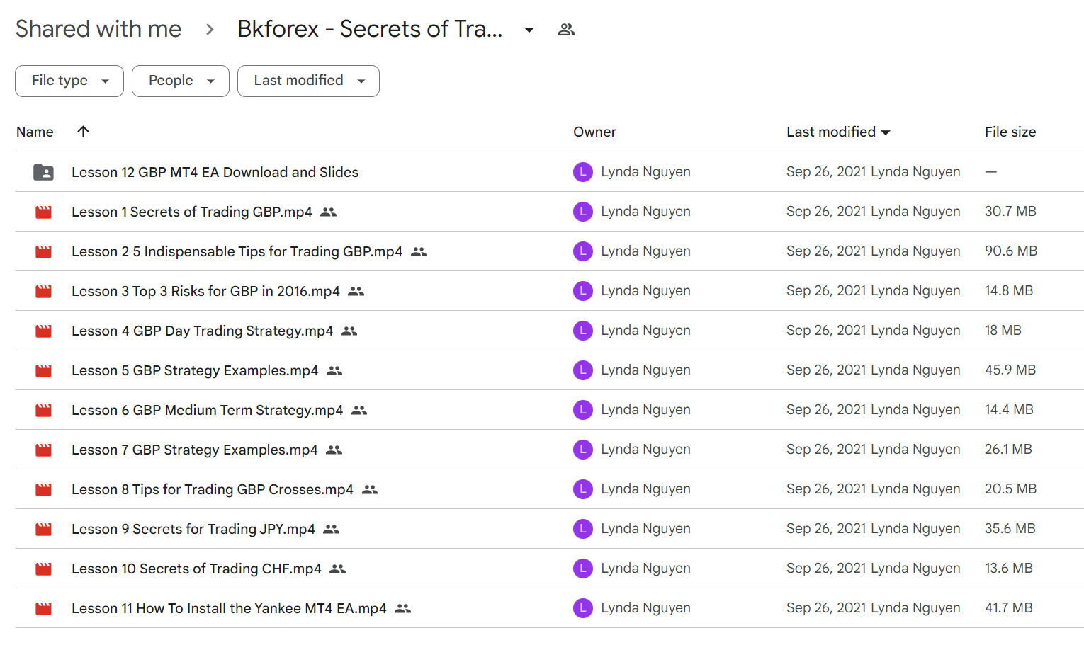Viewport: 1084px width, 645px height.
Task: Click the Bkforex - Secrets of Tra... breadcrumb
Action: pyautogui.click(x=370, y=29)
